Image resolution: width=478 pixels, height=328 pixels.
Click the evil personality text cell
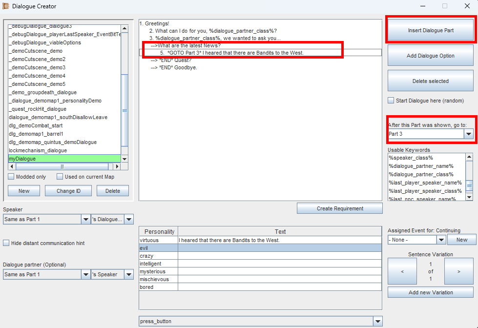tap(279, 248)
